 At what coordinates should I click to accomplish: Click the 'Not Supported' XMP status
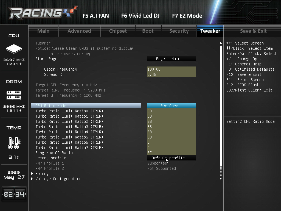(161, 168)
